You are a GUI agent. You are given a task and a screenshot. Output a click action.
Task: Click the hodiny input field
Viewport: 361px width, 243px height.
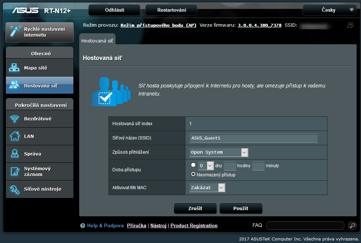pyautogui.click(x=230, y=166)
